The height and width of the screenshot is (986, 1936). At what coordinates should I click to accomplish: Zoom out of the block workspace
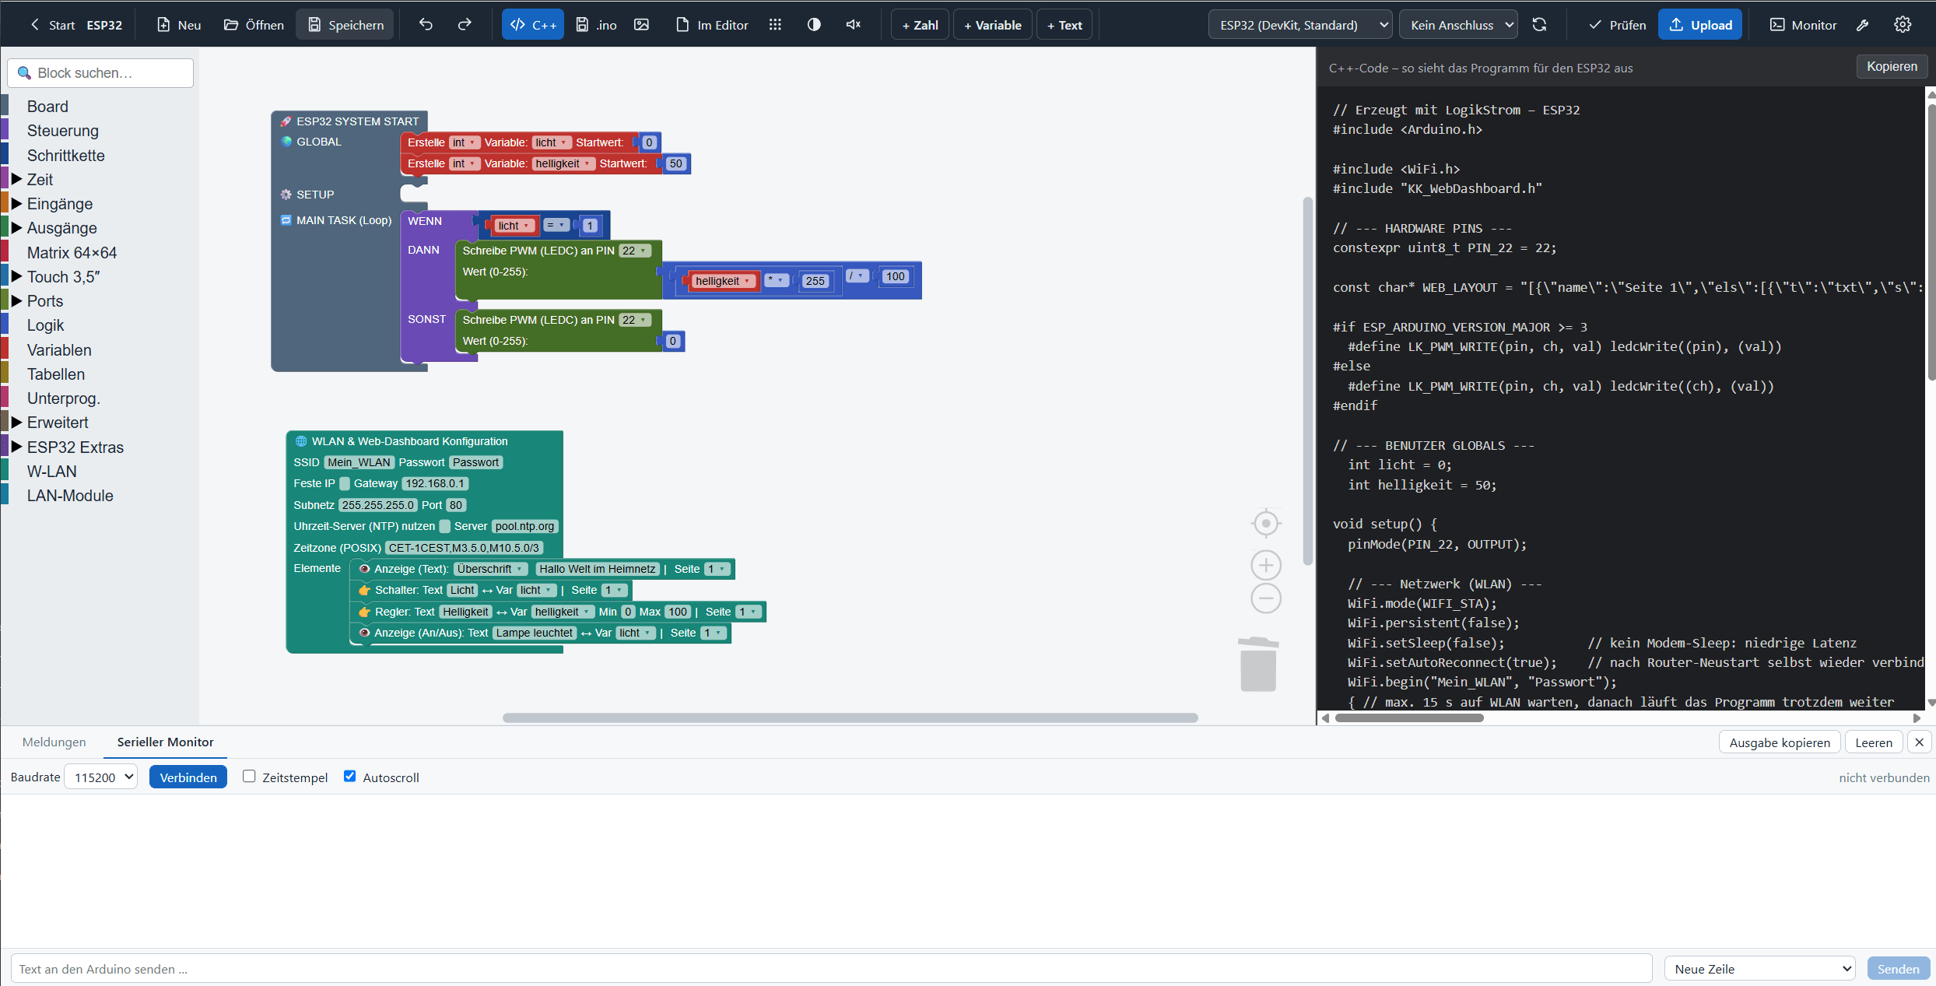point(1266,598)
